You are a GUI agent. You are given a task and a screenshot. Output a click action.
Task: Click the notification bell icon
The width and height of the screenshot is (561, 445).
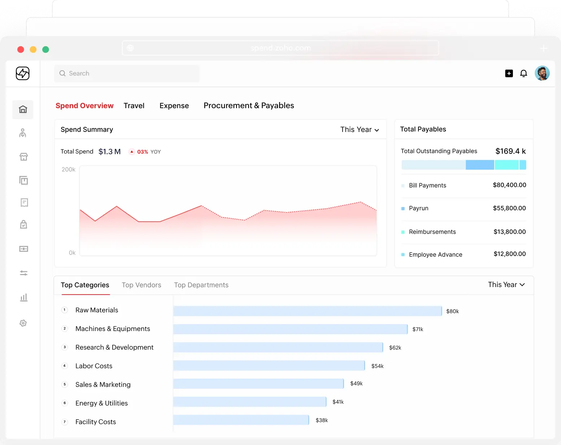coord(523,74)
